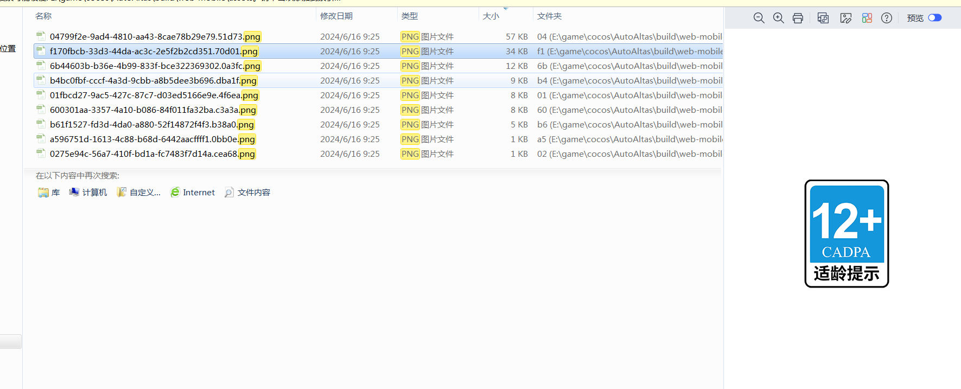Image resolution: width=961 pixels, height=389 pixels.
Task: Sort by 类型 column header
Action: coord(410,16)
